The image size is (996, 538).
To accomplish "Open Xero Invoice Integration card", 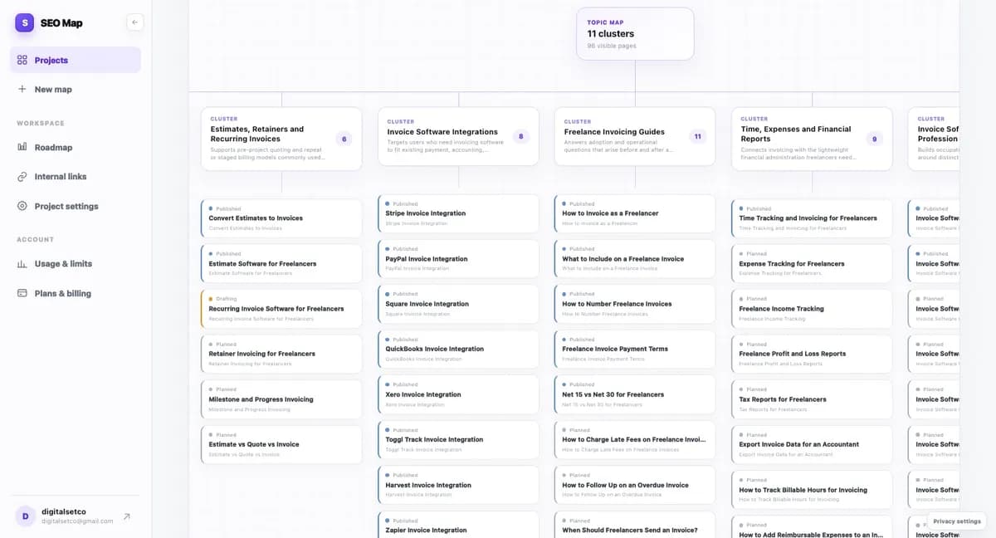I will point(458,394).
